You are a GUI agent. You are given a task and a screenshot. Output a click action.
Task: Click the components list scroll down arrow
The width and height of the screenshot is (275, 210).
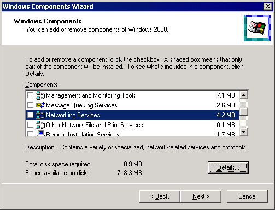[244, 132]
